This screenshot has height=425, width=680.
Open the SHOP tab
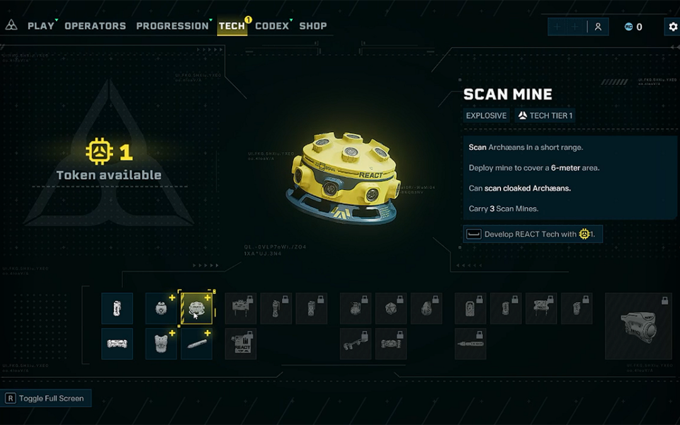tap(313, 26)
